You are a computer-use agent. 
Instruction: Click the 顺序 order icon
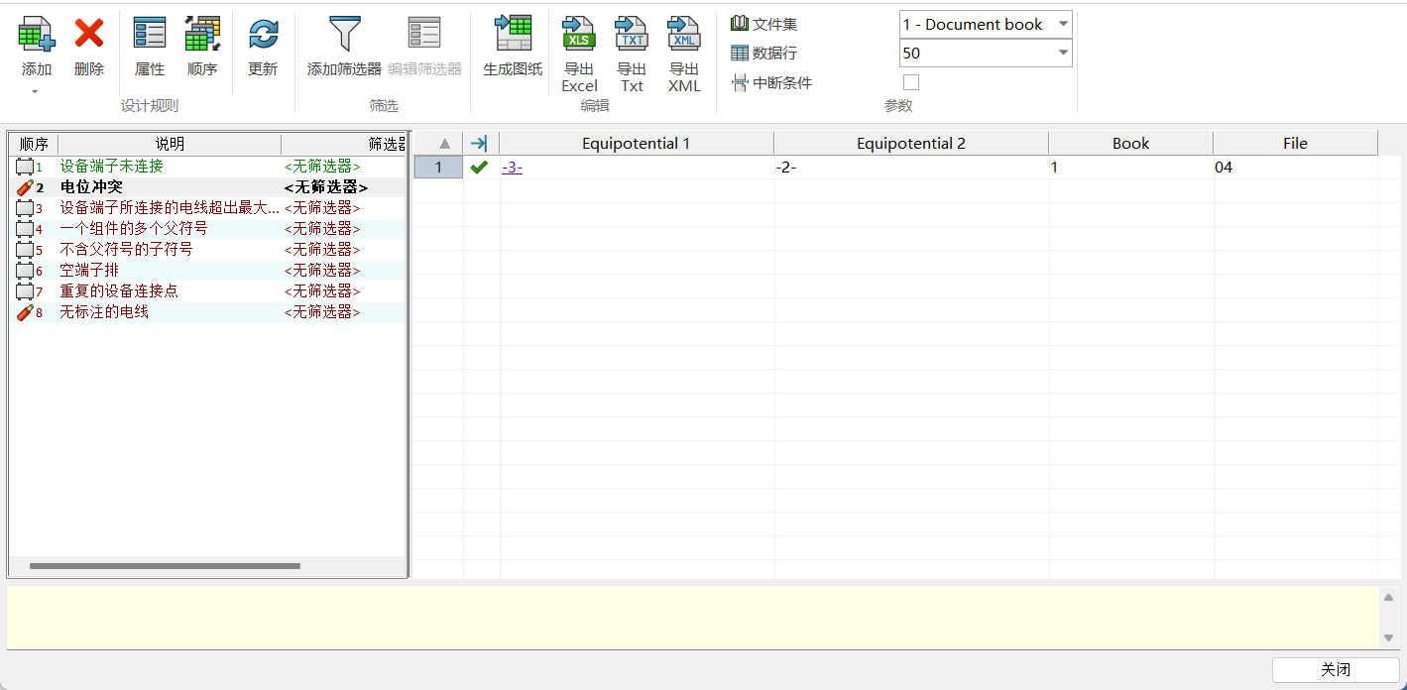tap(202, 35)
